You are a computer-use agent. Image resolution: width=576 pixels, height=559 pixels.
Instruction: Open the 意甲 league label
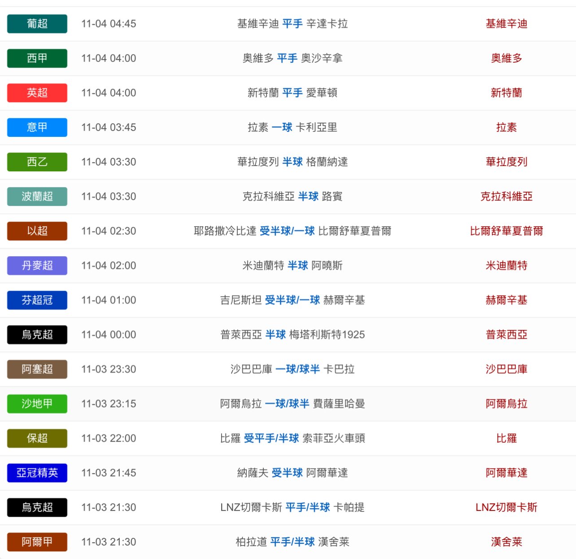point(37,127)
